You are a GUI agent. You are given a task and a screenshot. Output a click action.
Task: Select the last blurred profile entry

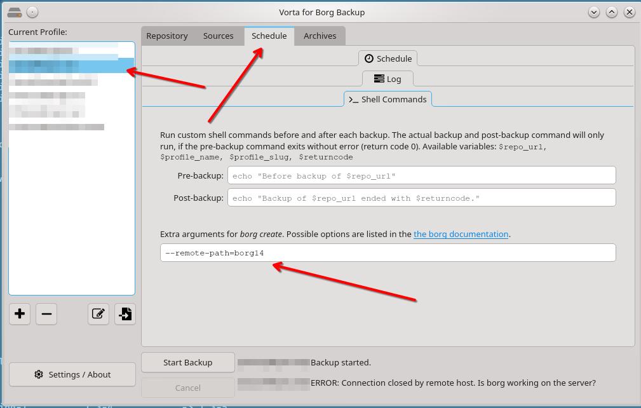(72, 127)
